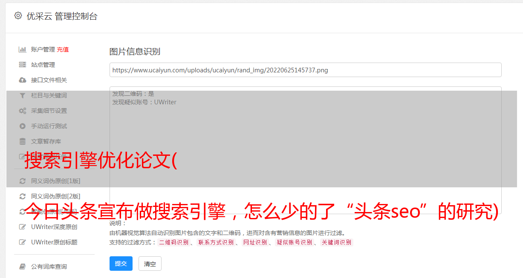Click the gear icon beside 优采云 管理控制台
The image size is (523, 278).
18,16
